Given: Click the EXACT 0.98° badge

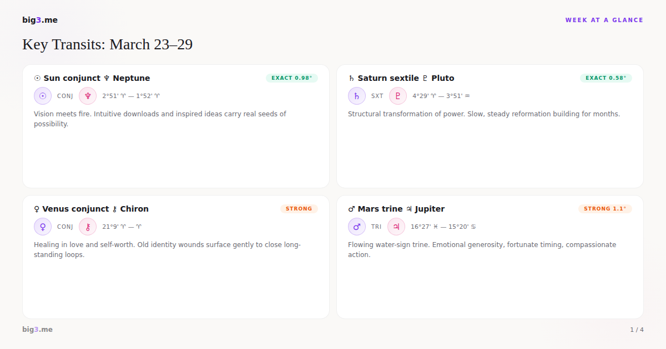Looking at the screenshot, I should pyautogui.click(x=291, y=78).
